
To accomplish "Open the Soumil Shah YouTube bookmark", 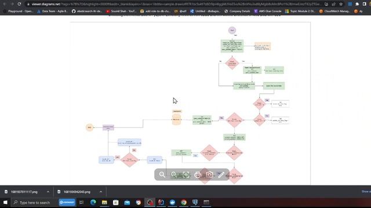I will [121, 11].
